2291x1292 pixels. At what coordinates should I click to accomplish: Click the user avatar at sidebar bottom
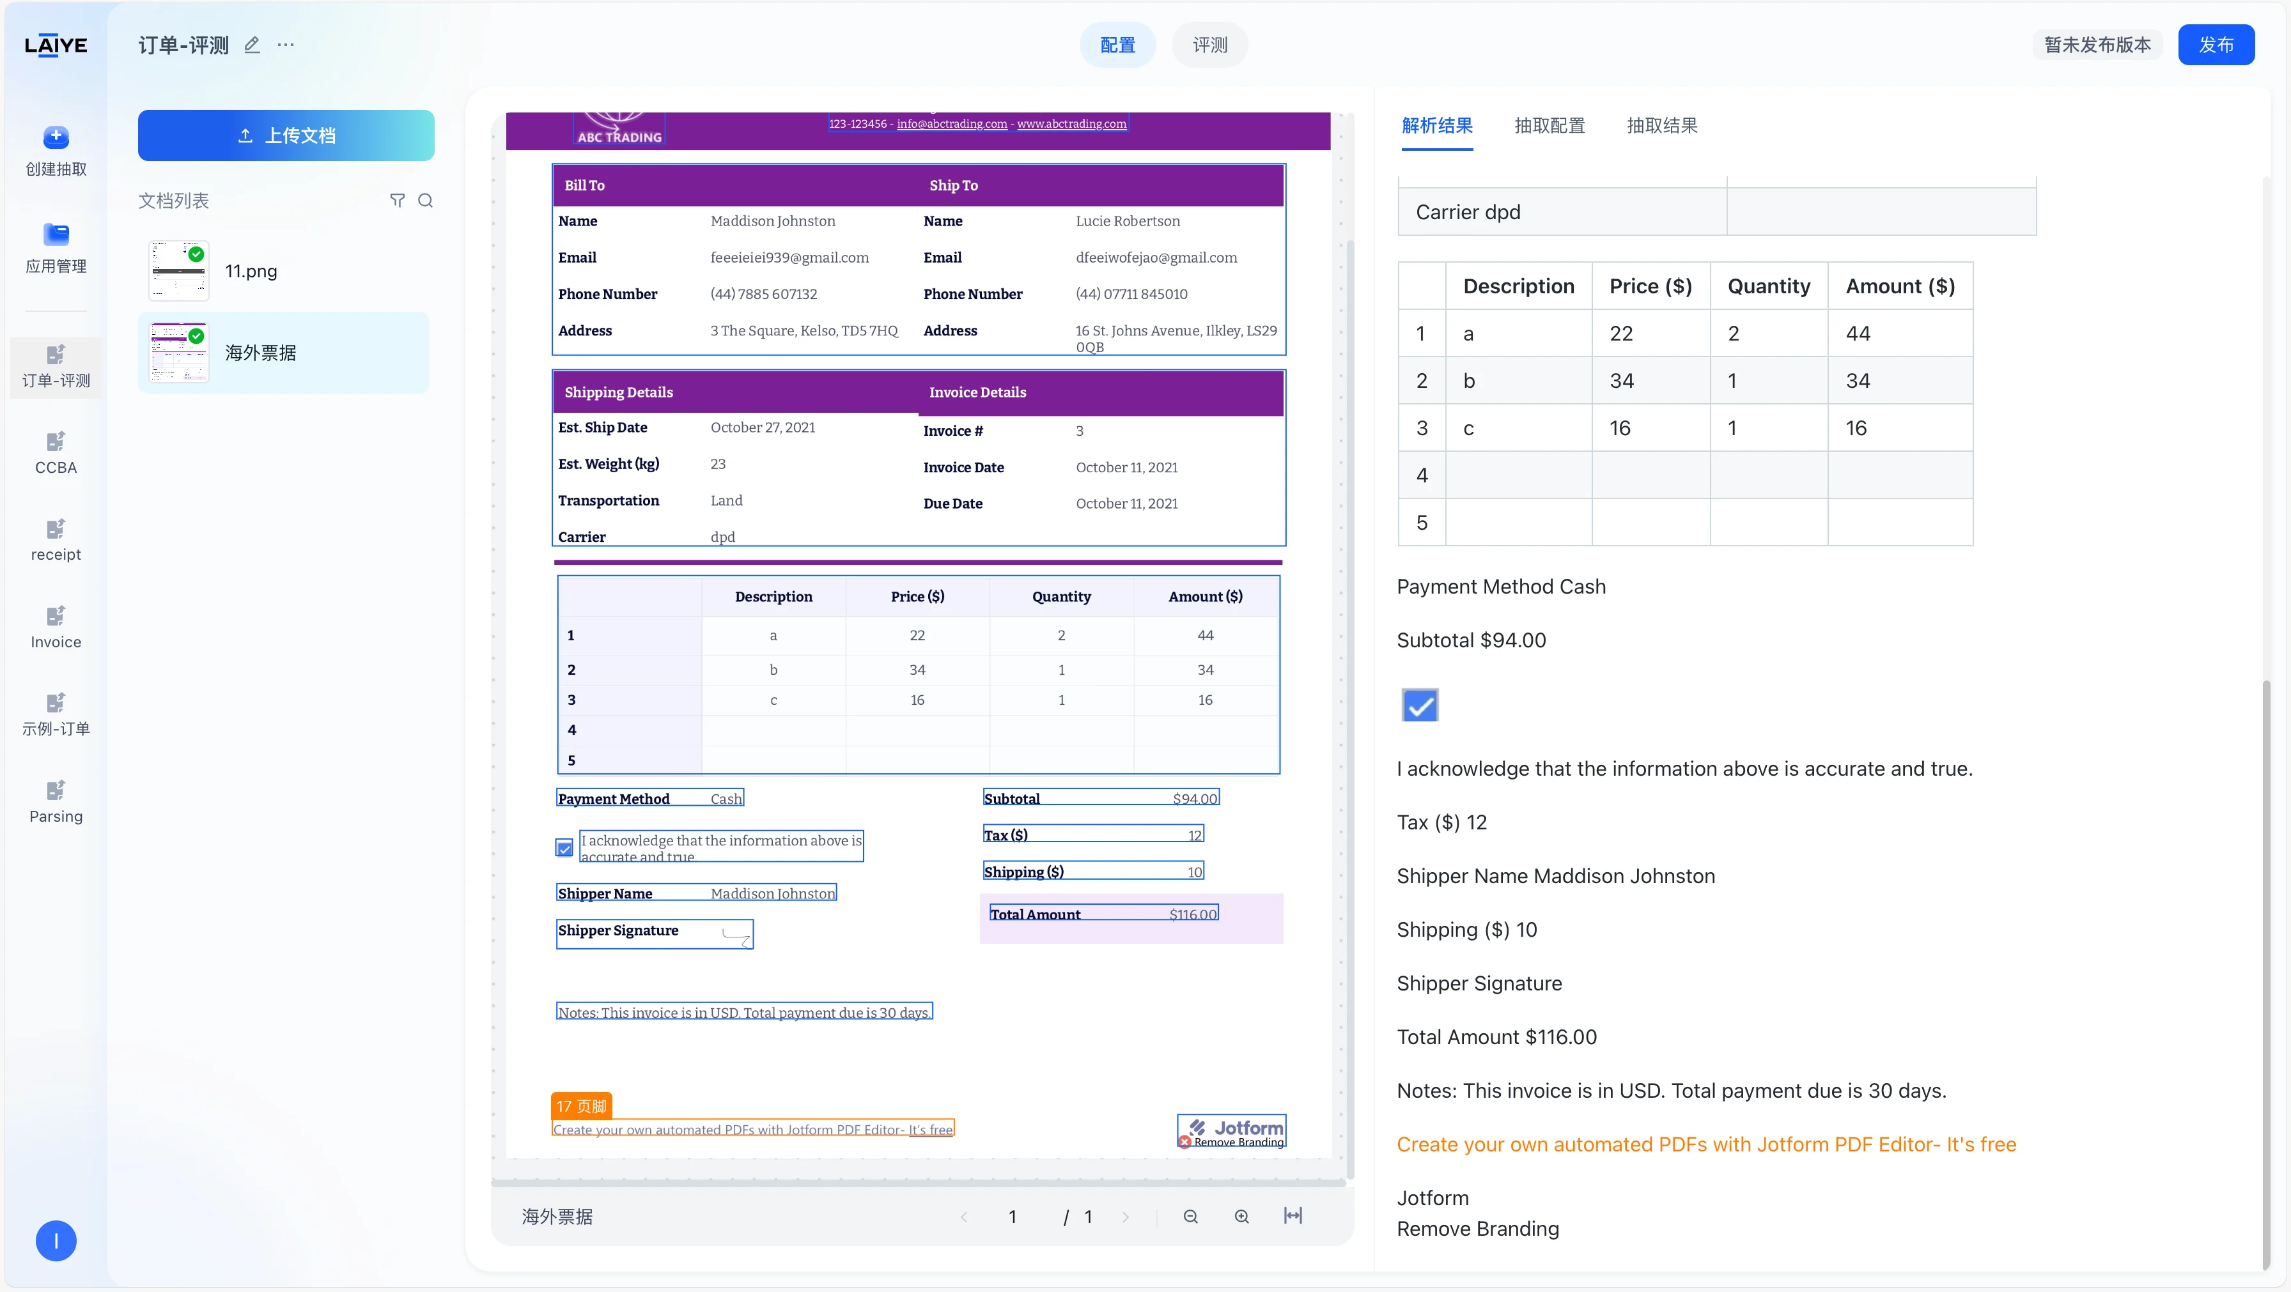coord(56,1240)
